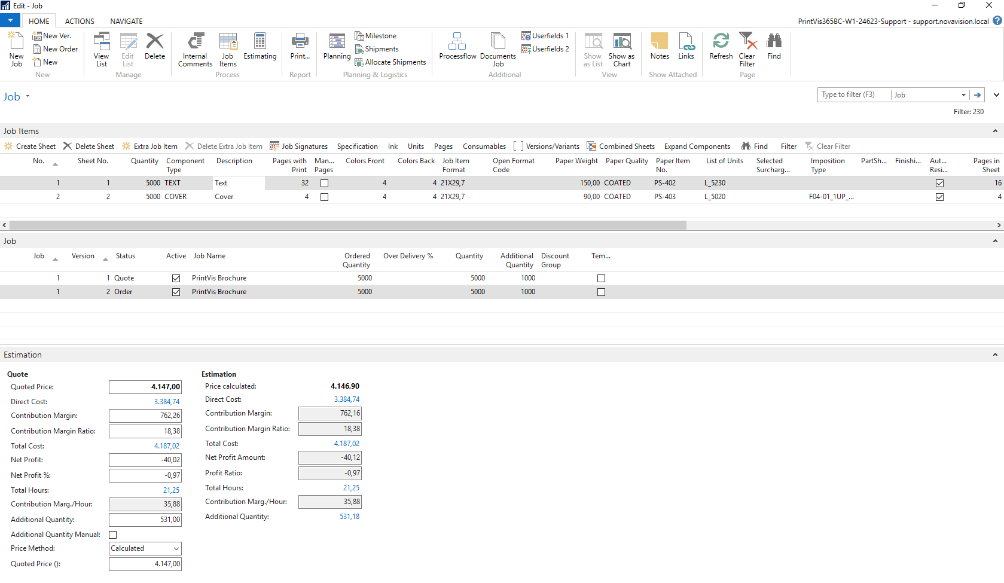Open Ink in Job Items toolbar
The image size is (1004, 583).
click(x=392, y=146)
